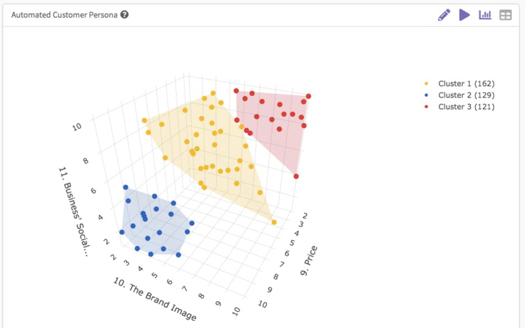Click the Automated Customer Persona panel title
Screen dimensions: 526x328
[65, 15]
